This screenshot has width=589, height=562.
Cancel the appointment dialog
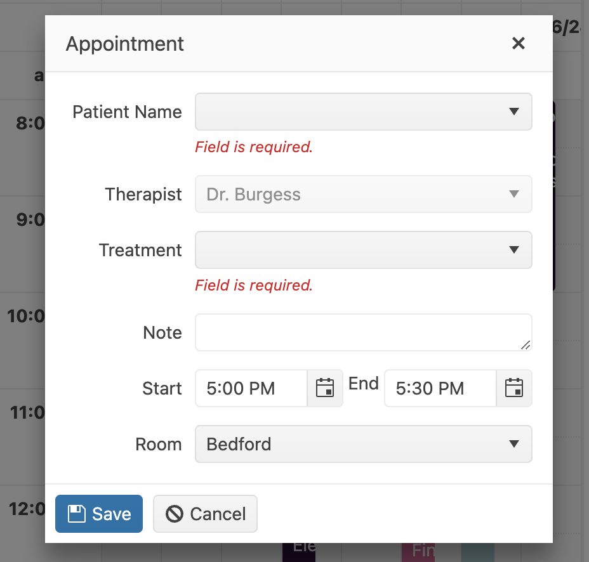[205, 514]
